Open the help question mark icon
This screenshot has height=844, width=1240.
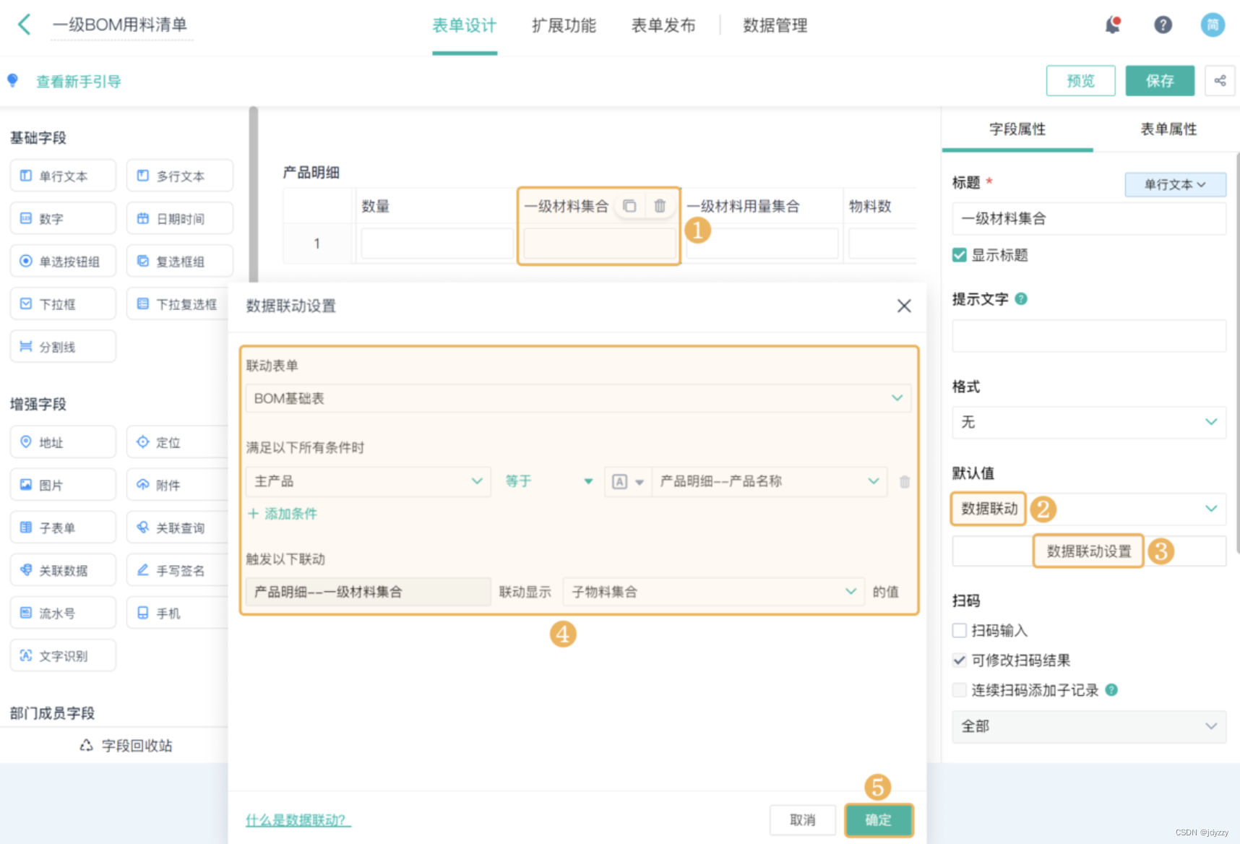tap(1163, 25)
